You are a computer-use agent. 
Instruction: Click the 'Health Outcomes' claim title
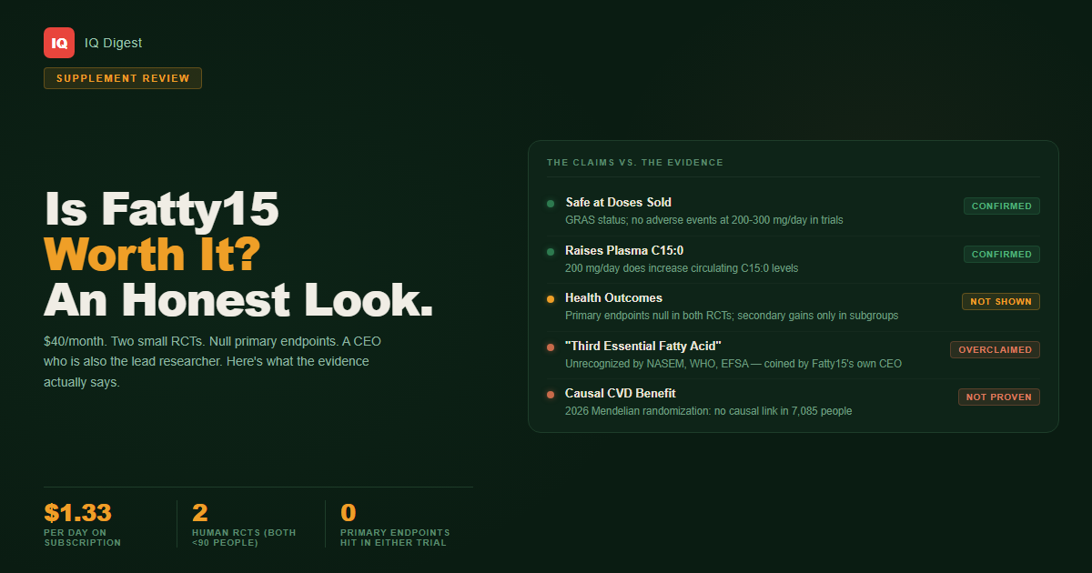coord(613,297)
